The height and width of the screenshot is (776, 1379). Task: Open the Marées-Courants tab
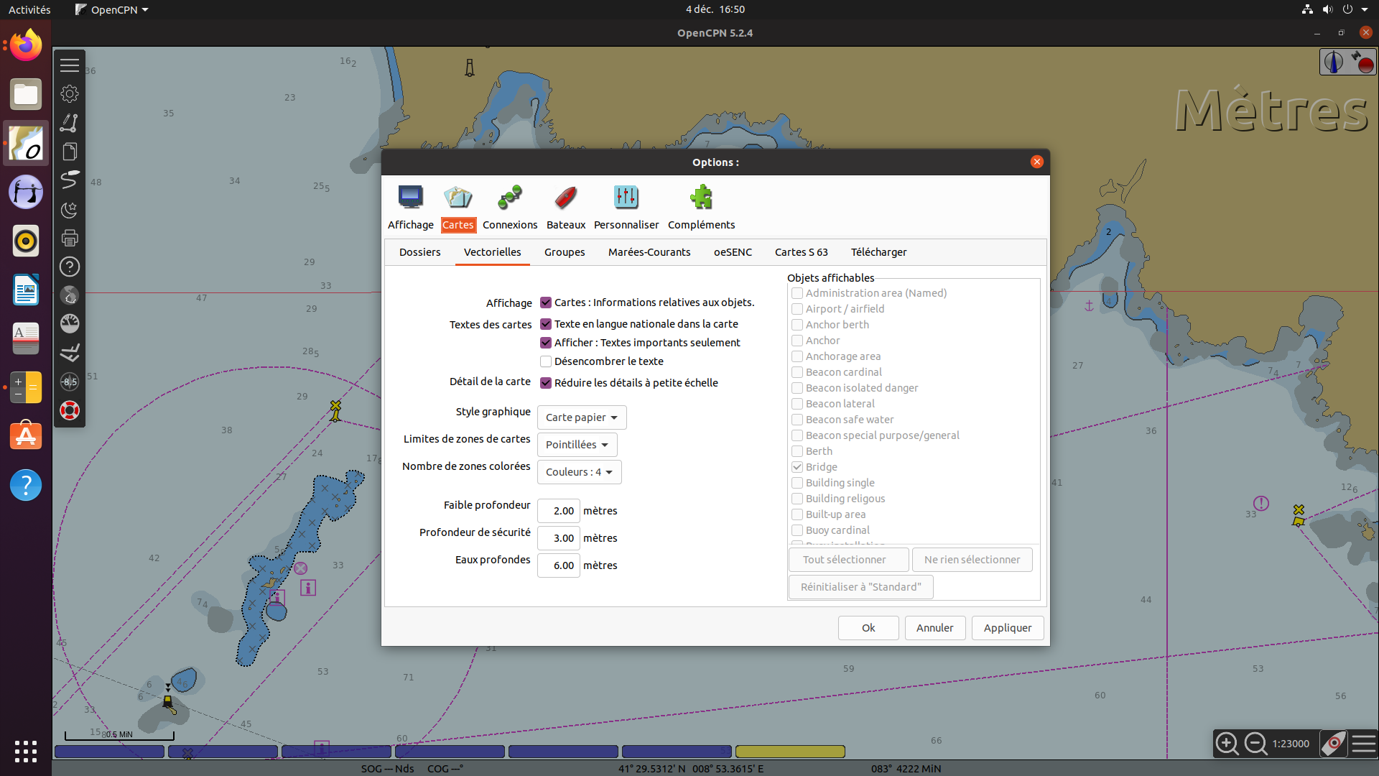649,252
